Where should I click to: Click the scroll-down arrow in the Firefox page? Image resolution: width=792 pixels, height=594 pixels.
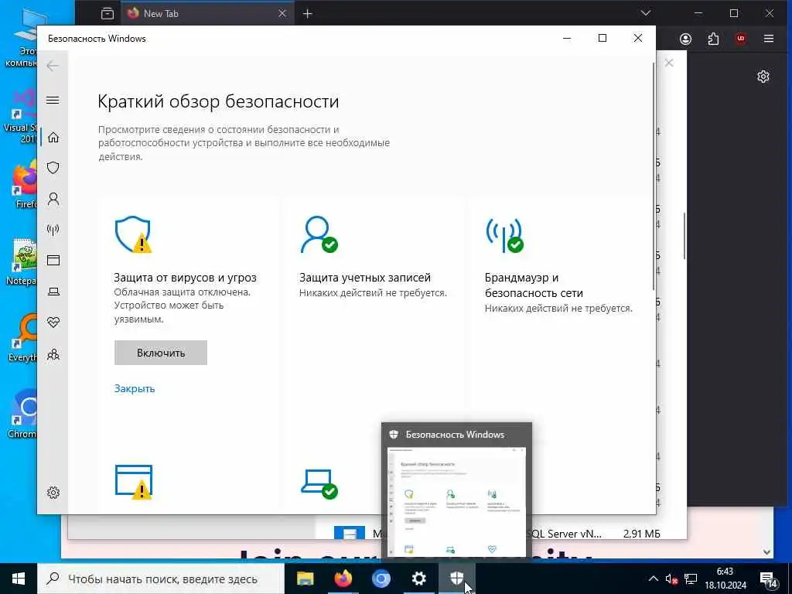pos(766,552)
